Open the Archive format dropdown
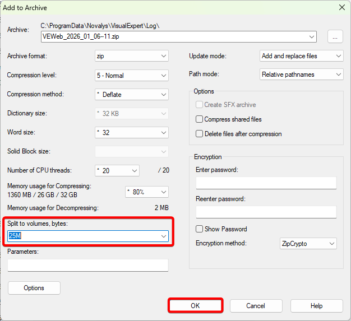The width and height of the screenshot is (351, 321). click(x=131, y=56)
